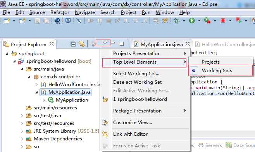Click the monitor console toolbar icon
The width and height of the screenshot is (255, 152).
pos(68,21)
